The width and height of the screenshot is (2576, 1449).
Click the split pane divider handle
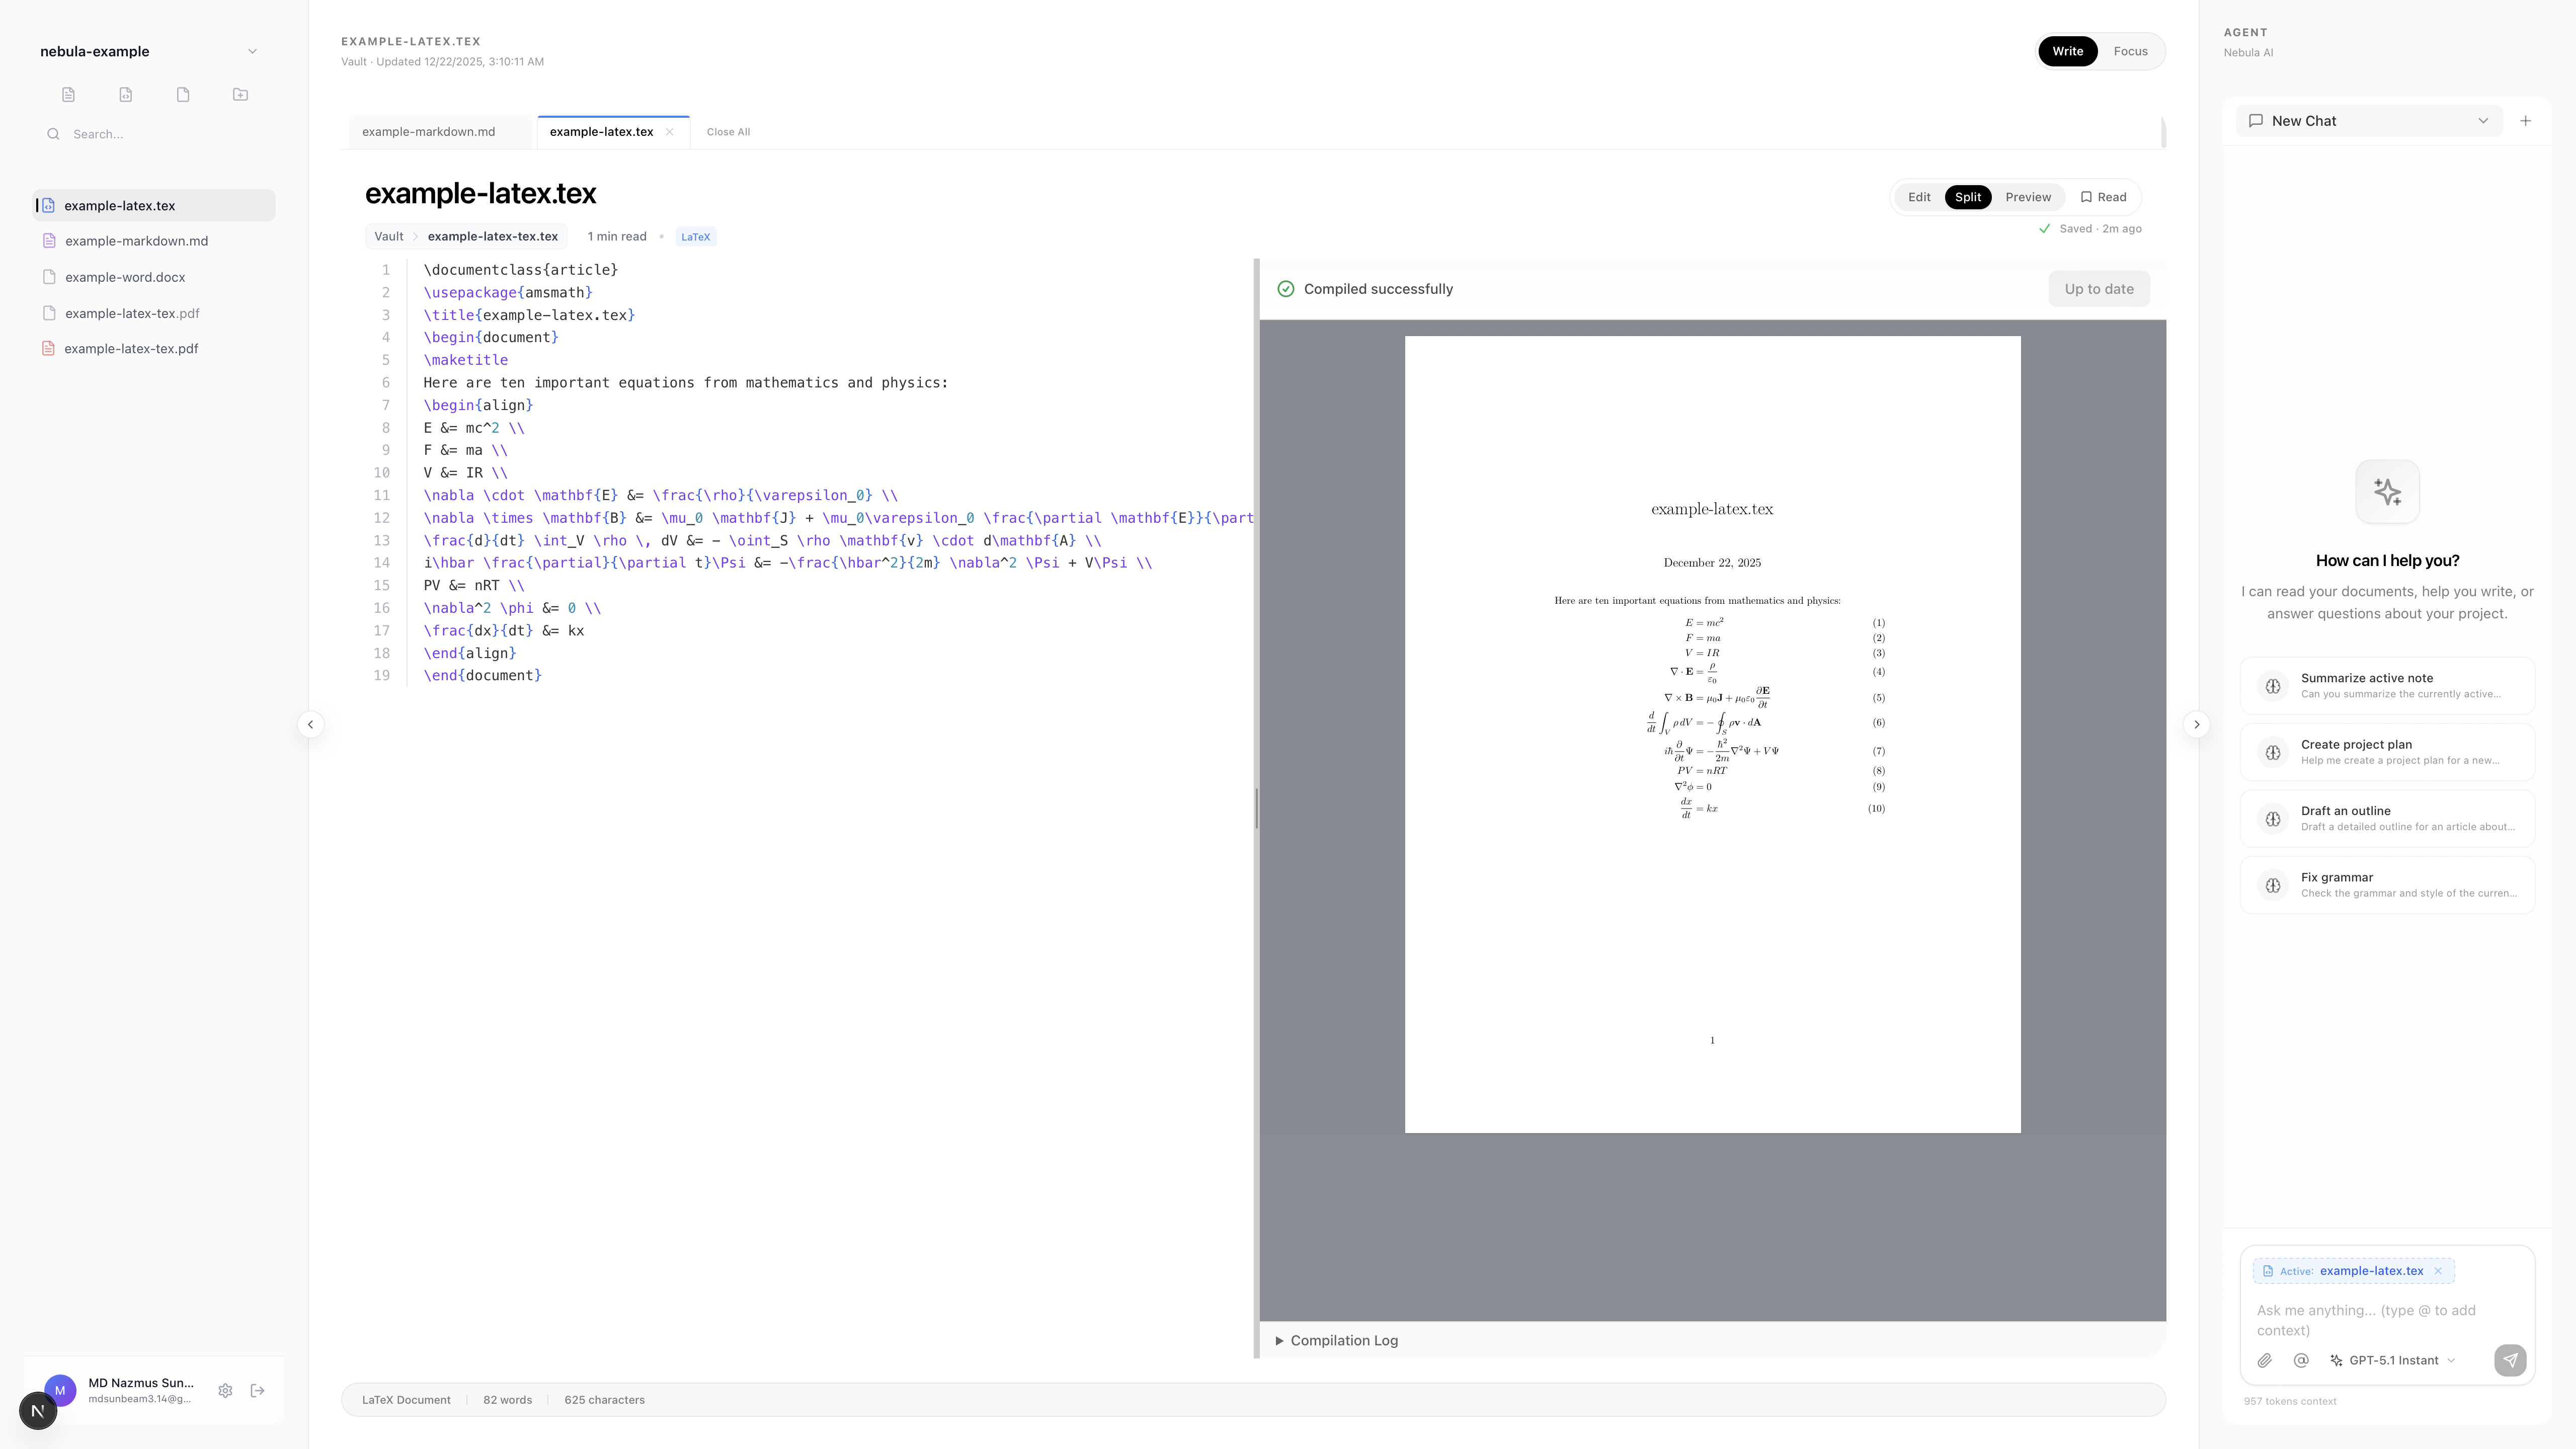pos(1256,808)
